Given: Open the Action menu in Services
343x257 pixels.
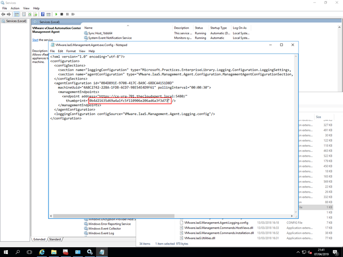Looking at the screenshot, I should (15, 8).
